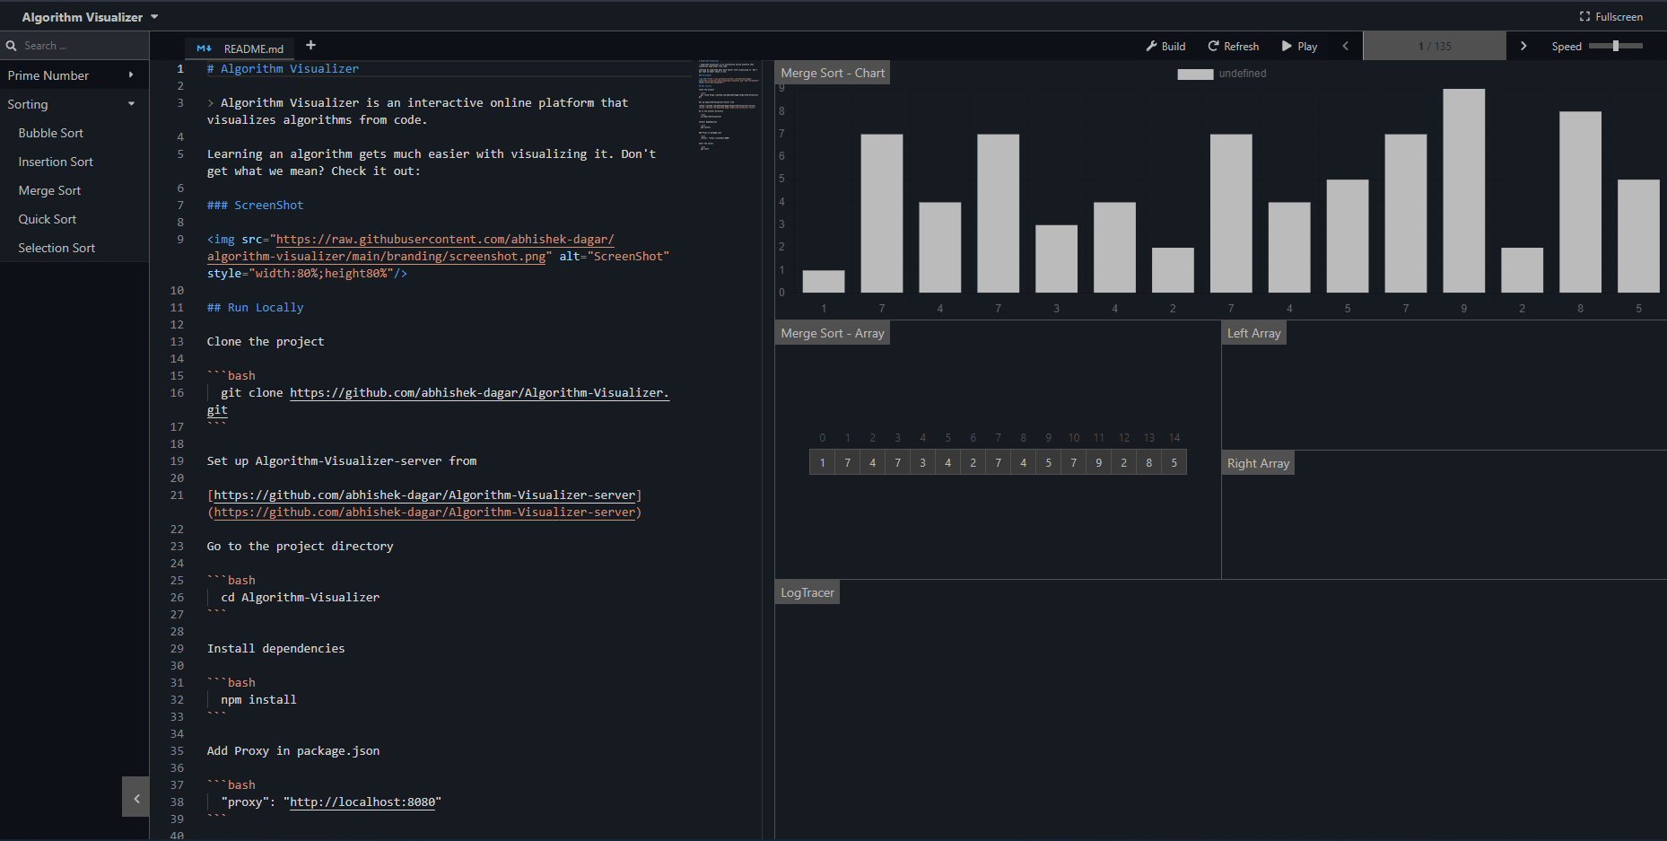1667x841 pixels.
Task: Click the Play button label
Action: coord(1307,47)
